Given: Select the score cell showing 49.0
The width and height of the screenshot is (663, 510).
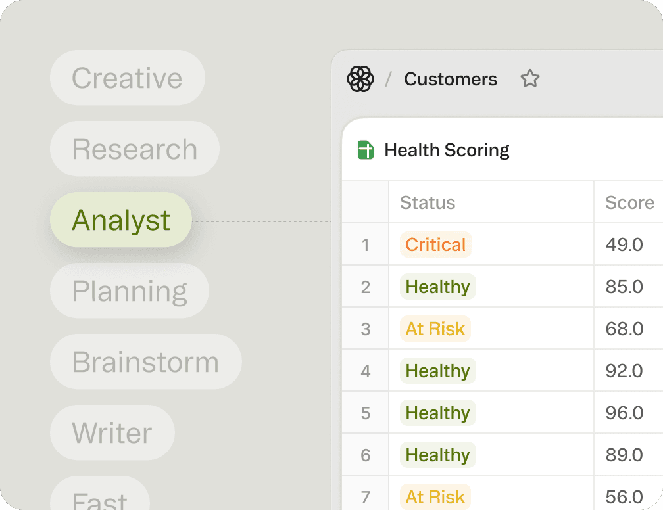Looking at the screenshot, I should (624, 245).
